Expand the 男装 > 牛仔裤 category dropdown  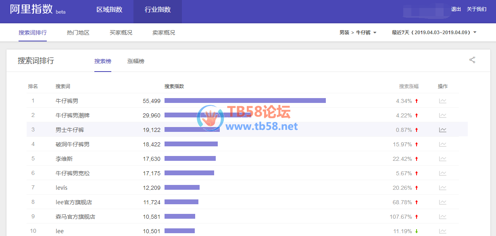click(358, 33)
